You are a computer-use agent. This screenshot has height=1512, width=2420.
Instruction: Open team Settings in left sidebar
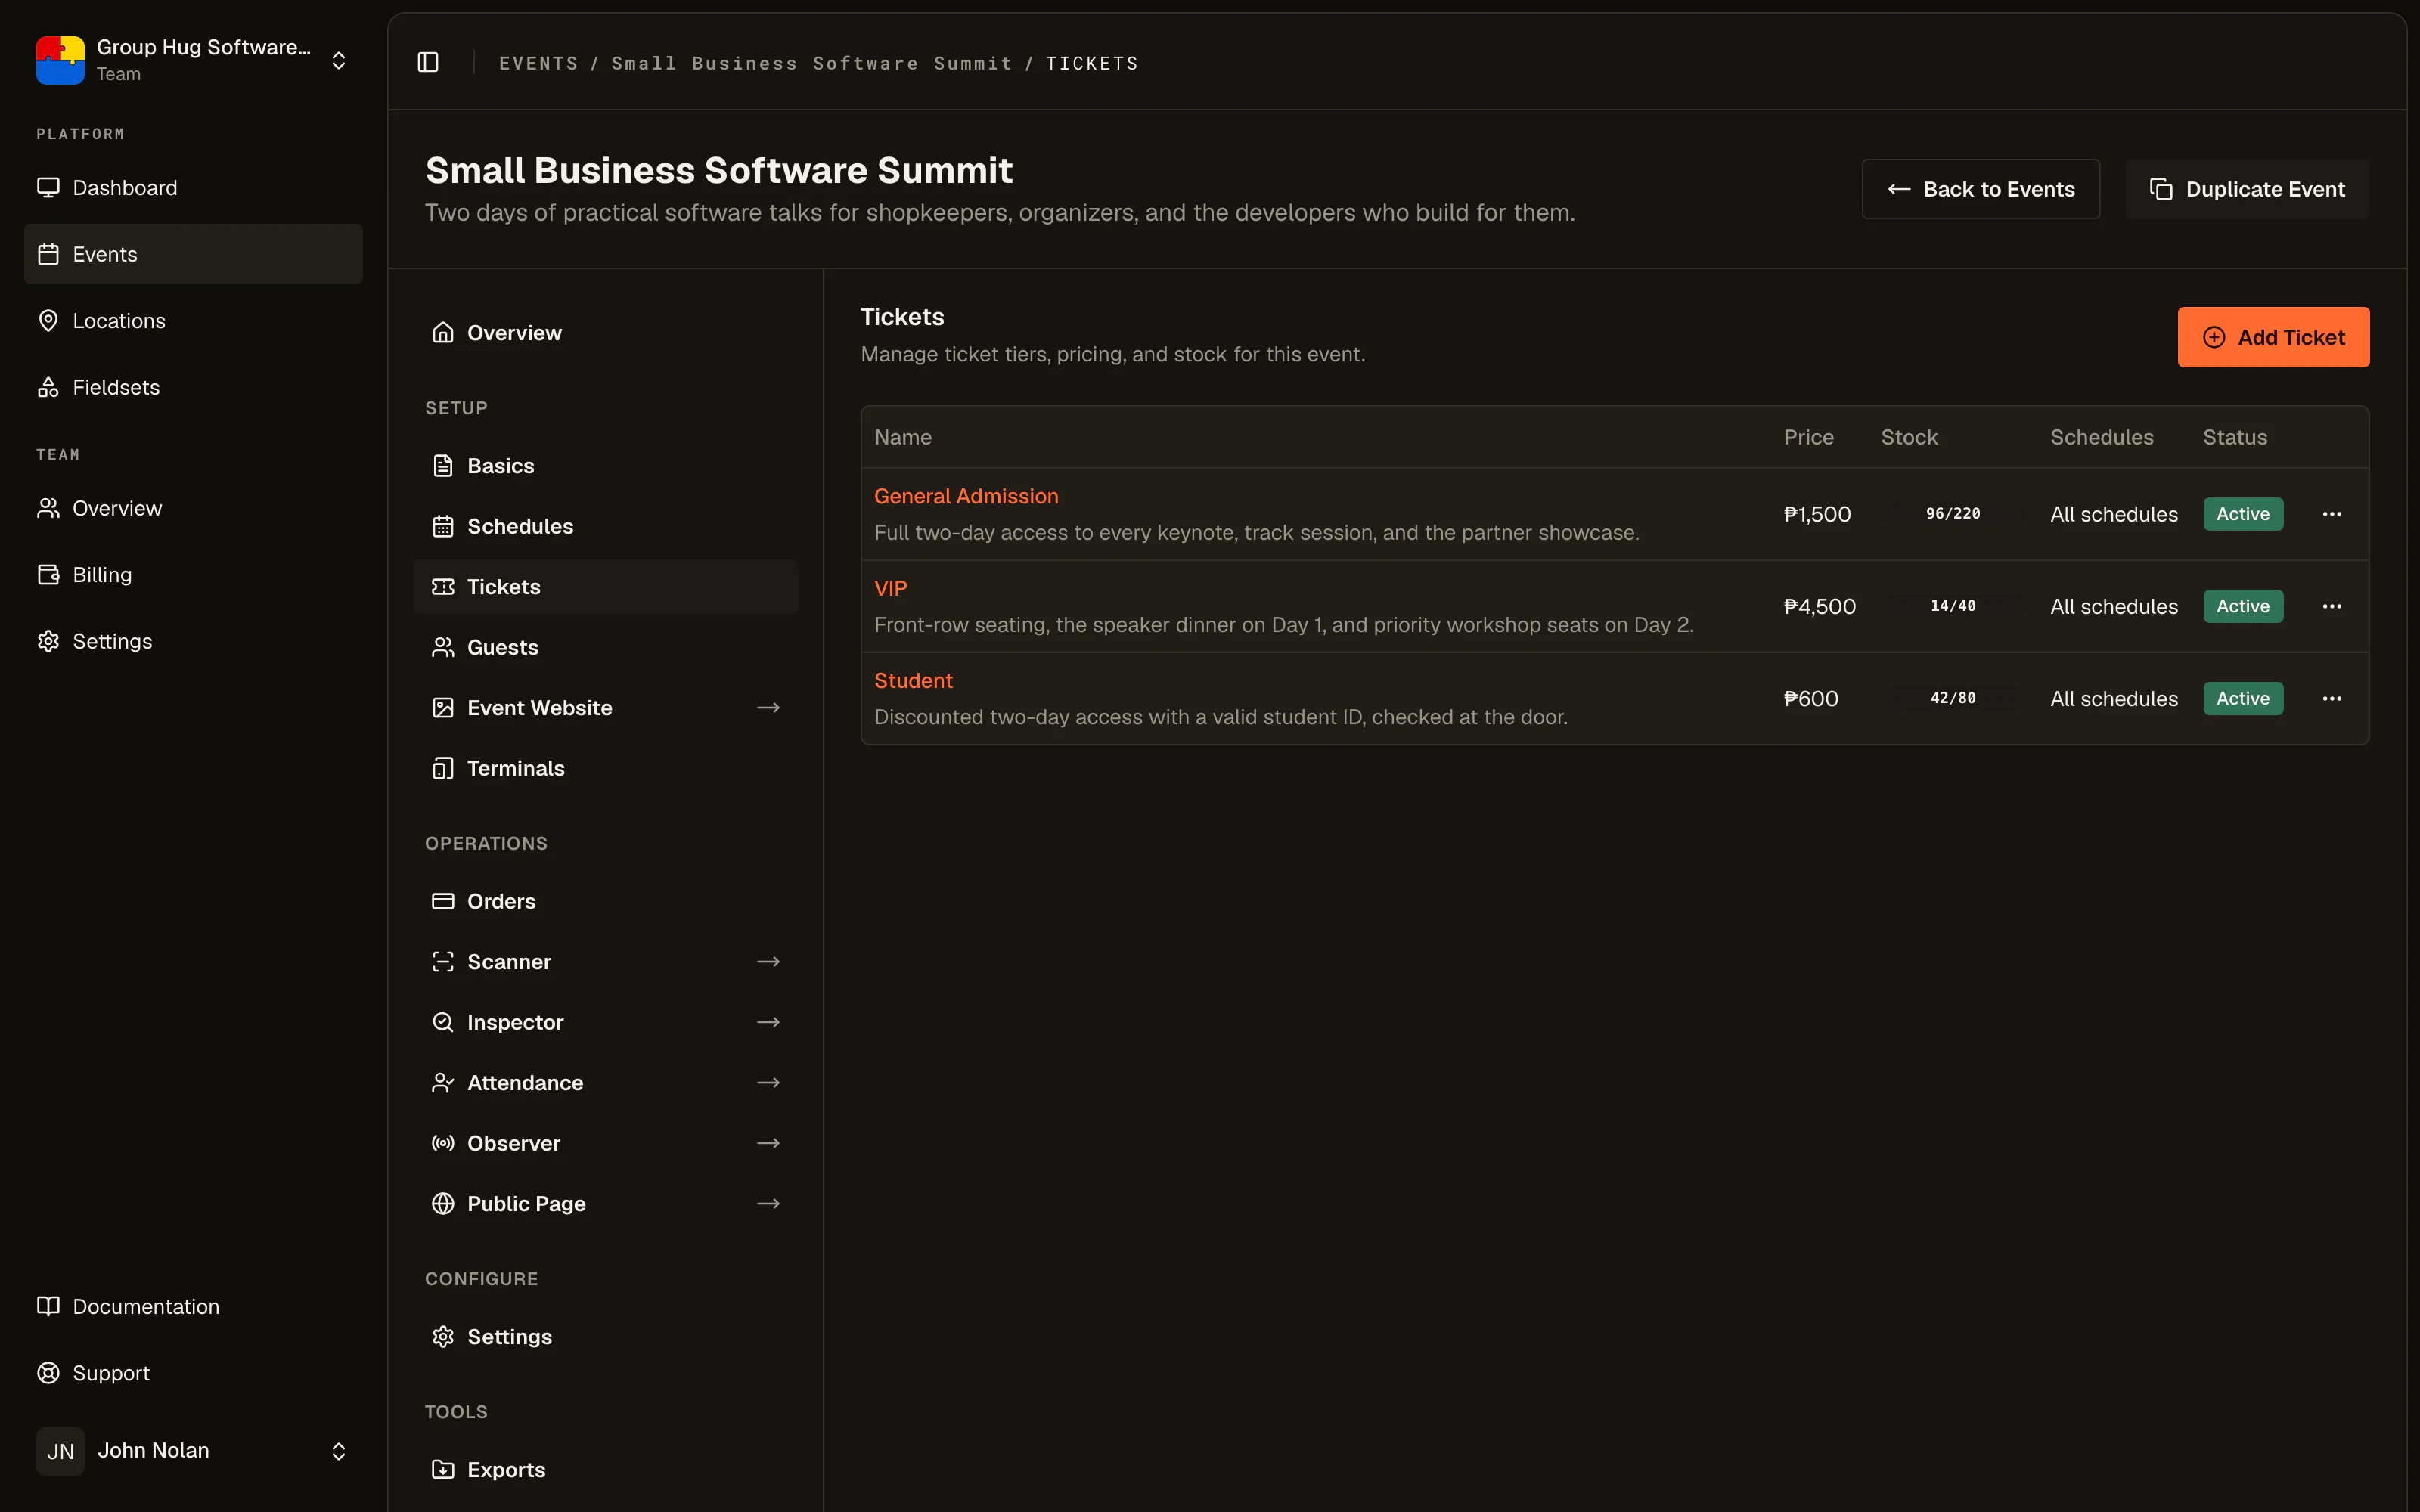pos(193,641)
